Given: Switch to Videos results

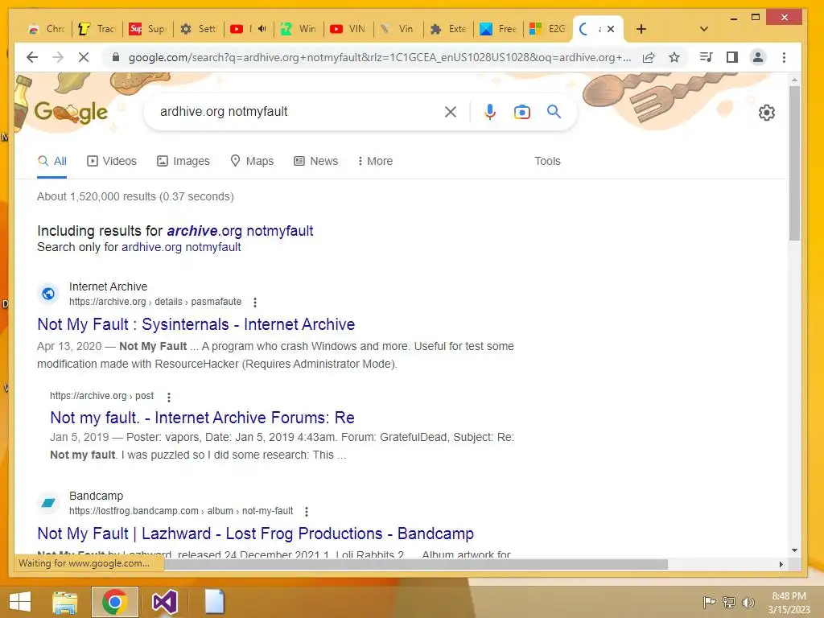Looking at the screenshot, I should pyautogui.click(x=111, y=161).
